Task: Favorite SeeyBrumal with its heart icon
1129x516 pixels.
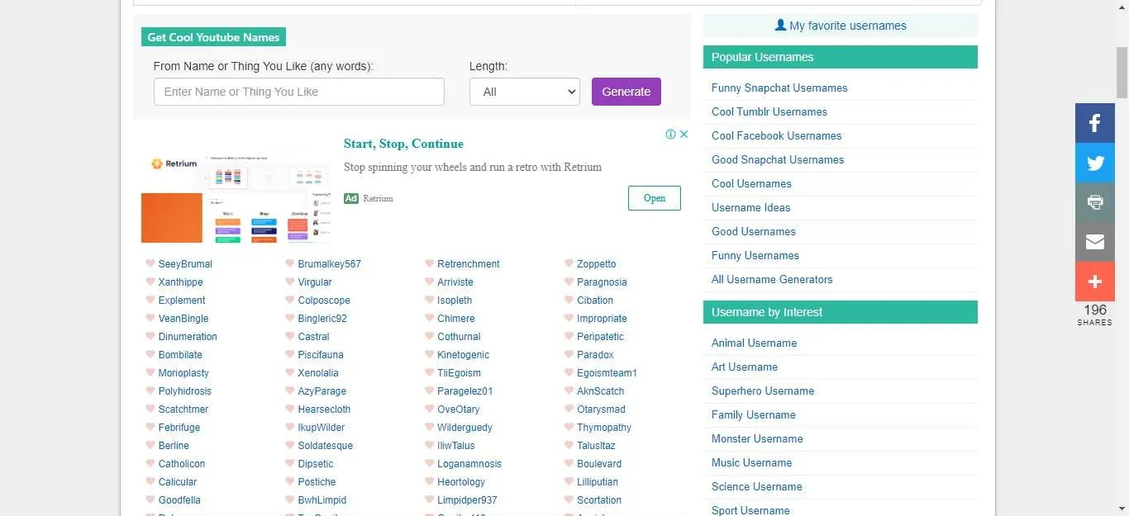Action: 150,263
